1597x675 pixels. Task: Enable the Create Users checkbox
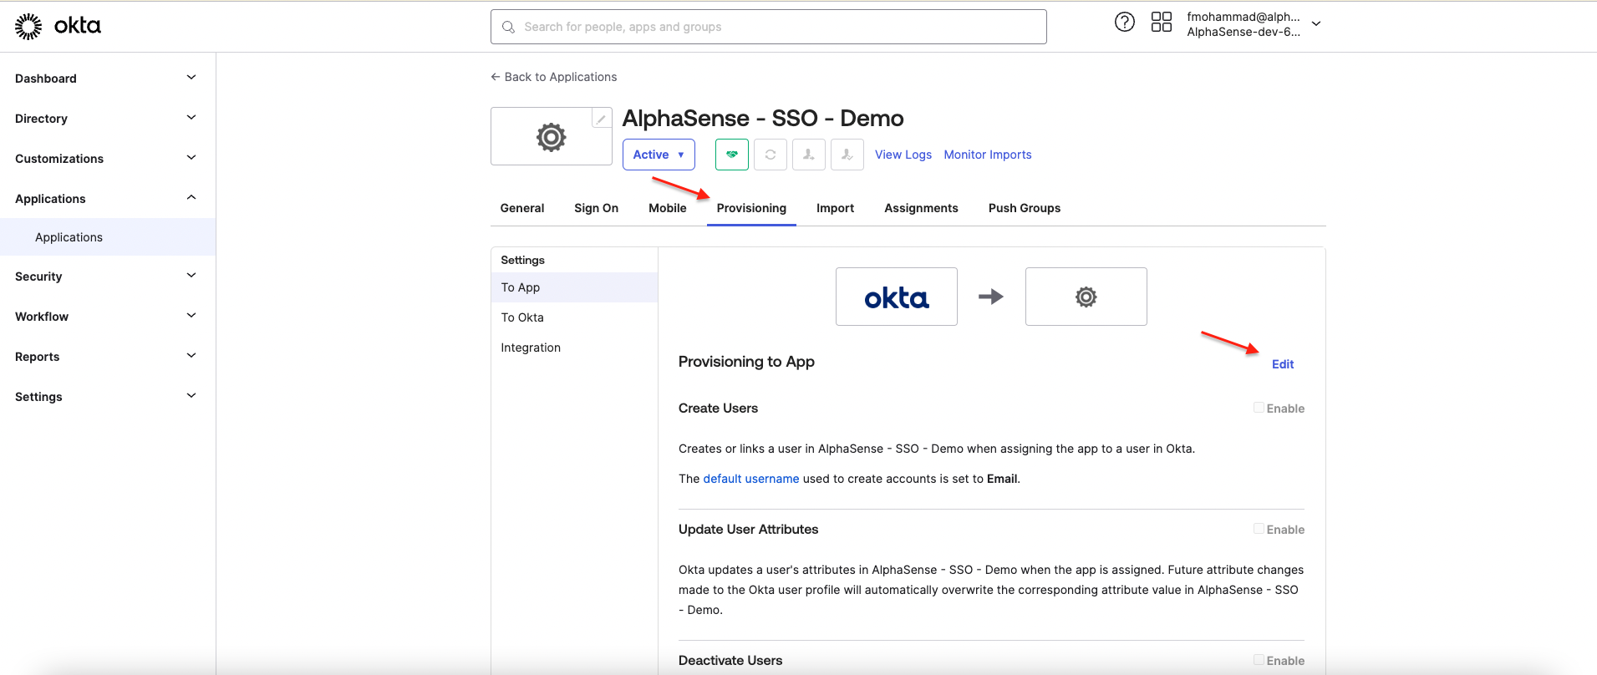(x=1259, y=408)
